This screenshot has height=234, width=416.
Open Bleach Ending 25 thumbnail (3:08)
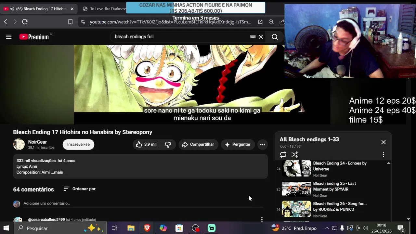(296, 189)
